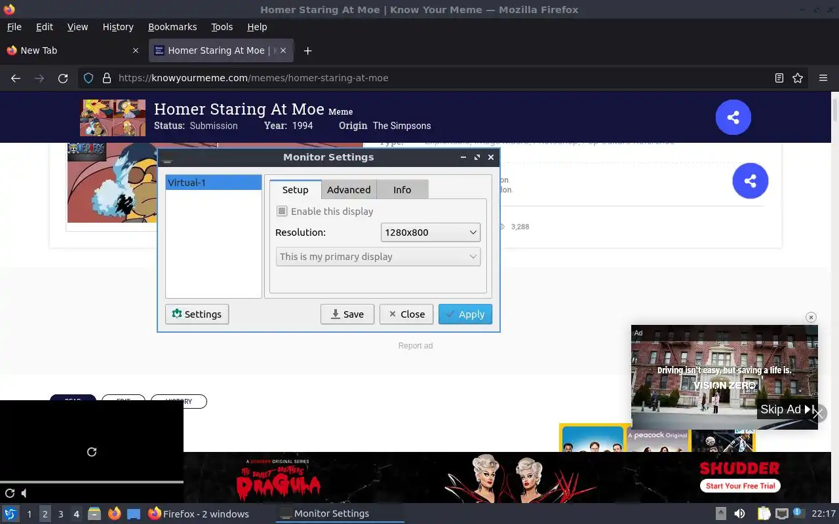
Task: Click Start Your Free Trial on the Shudder banner
Action: pos(741,486)
